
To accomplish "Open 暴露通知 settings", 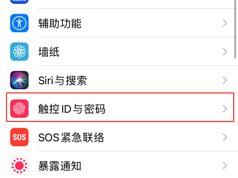I will pyautogui.click(x=119, y=165).
